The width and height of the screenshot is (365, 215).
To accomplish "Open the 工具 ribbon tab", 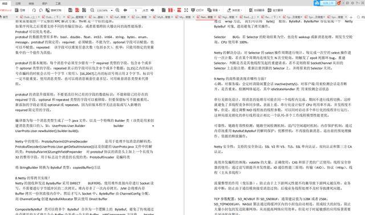I will point(58,3).
